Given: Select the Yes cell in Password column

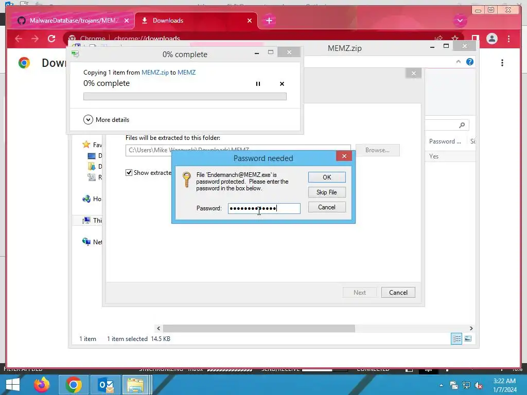Looking at the screenshot, I should (433, 156).
